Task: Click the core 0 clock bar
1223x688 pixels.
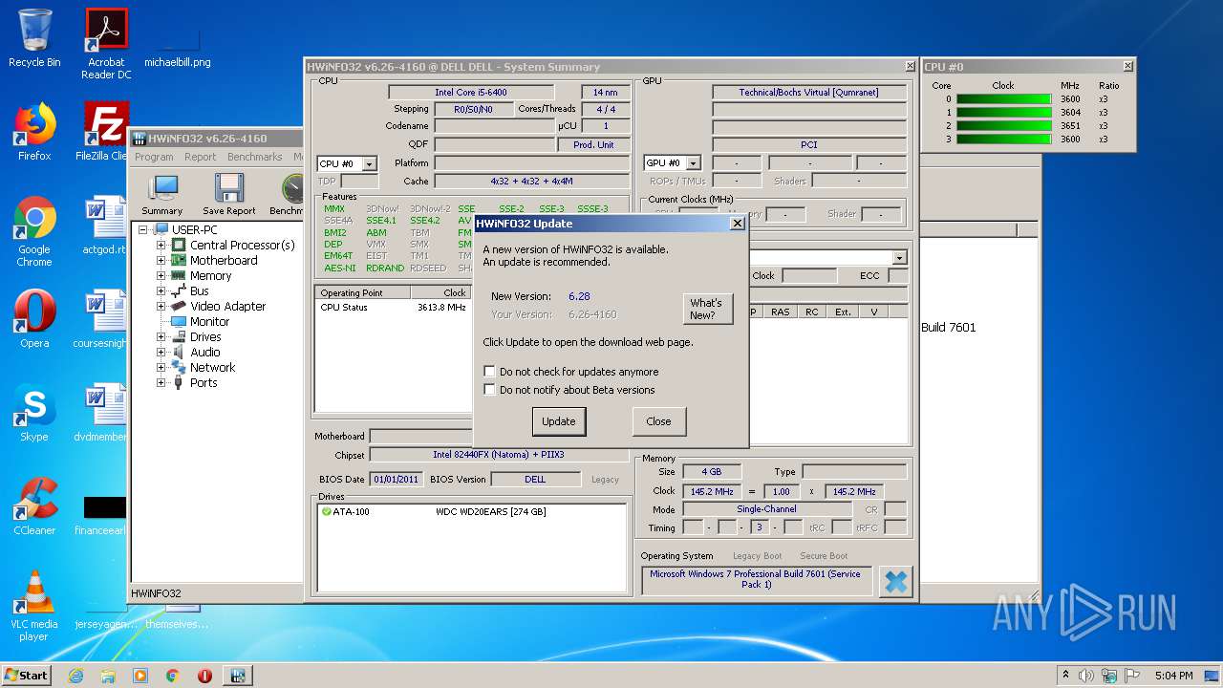Action: click(x=1004, y=99)
